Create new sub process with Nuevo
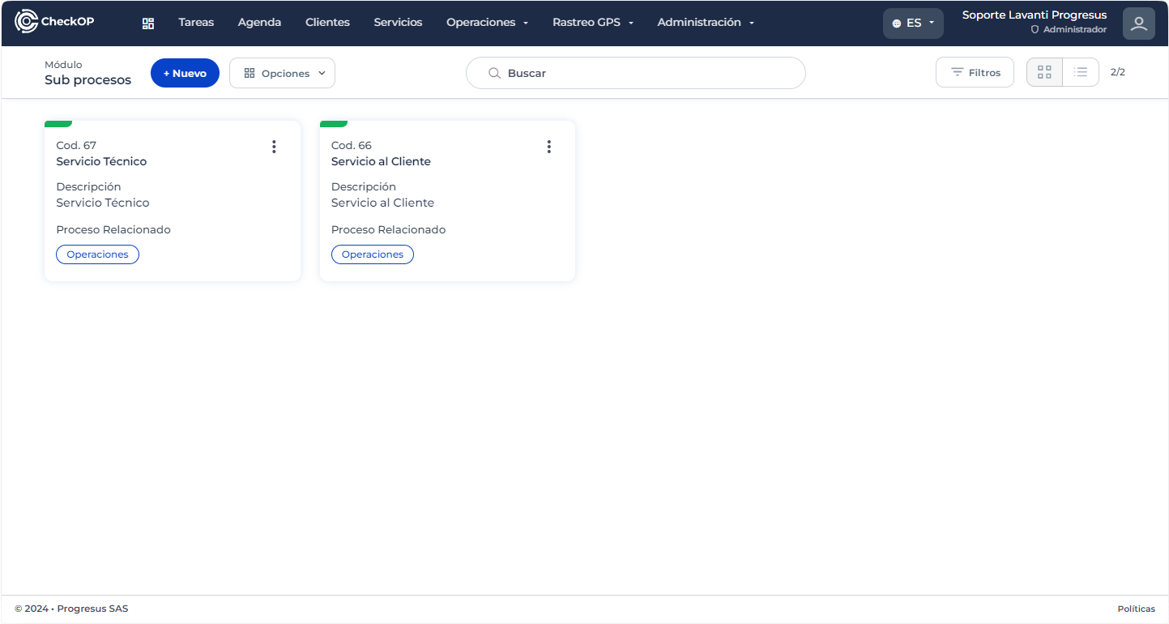The image size is (1169, 624). [185, 73]
